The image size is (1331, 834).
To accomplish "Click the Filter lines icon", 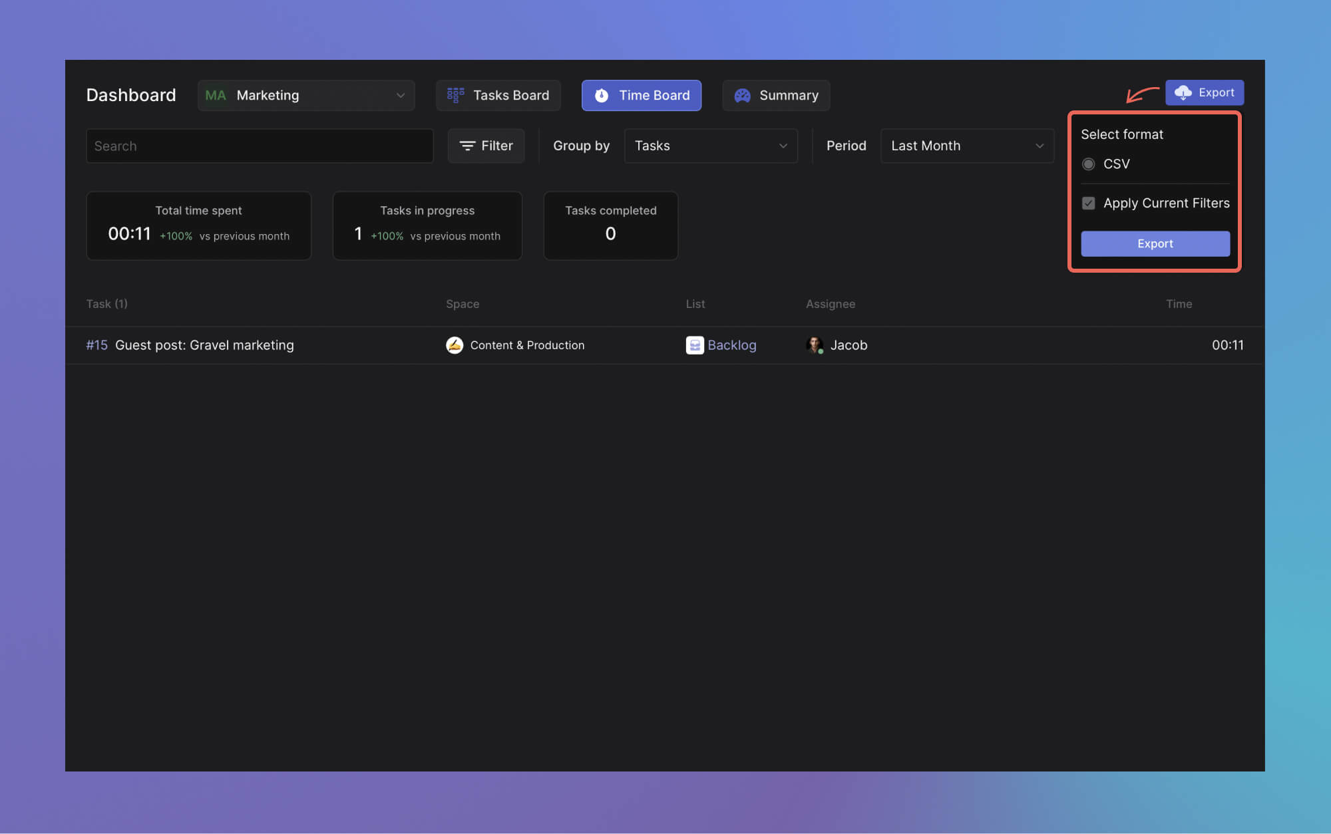I will click(x=467, y=146).
